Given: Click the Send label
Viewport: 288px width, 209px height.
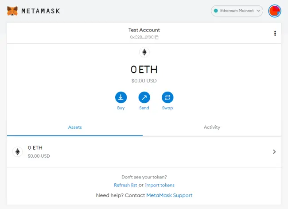Looking at the screenshot, I should 144,108.
